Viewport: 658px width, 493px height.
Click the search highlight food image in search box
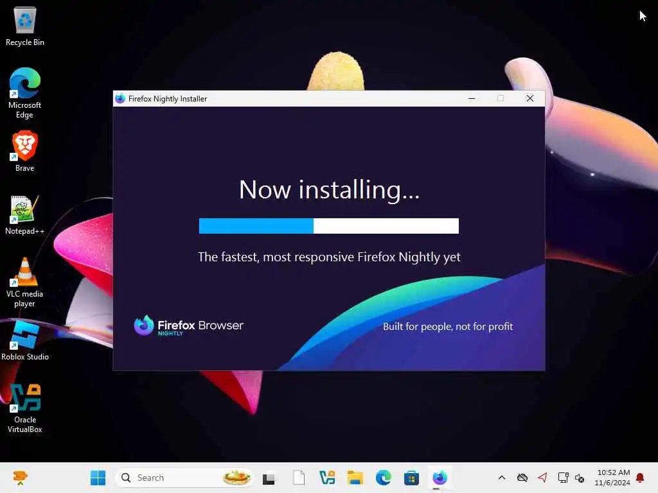236,478
